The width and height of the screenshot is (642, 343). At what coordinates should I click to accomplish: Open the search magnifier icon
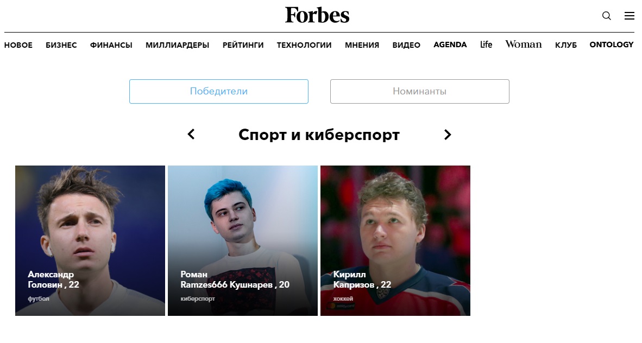coord(606,16)
